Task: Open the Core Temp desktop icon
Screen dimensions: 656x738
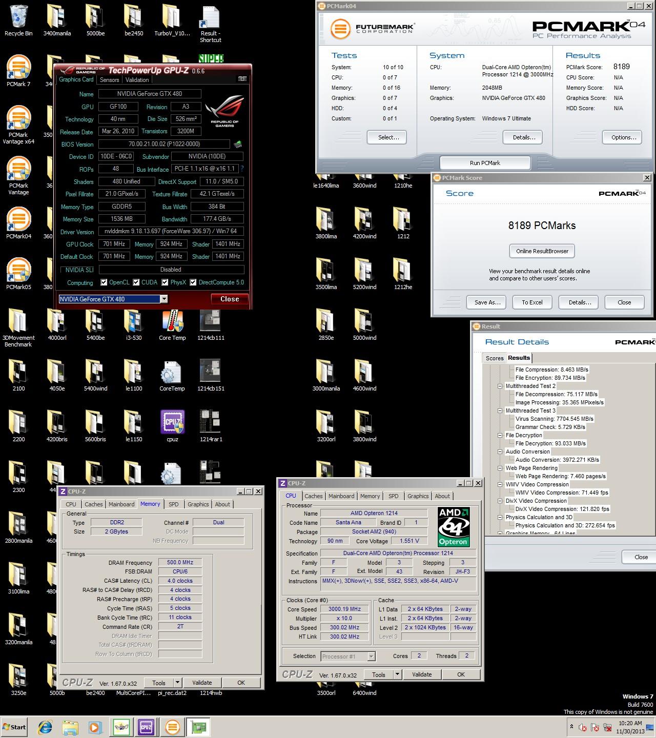Action: click(x=172, y=325)
